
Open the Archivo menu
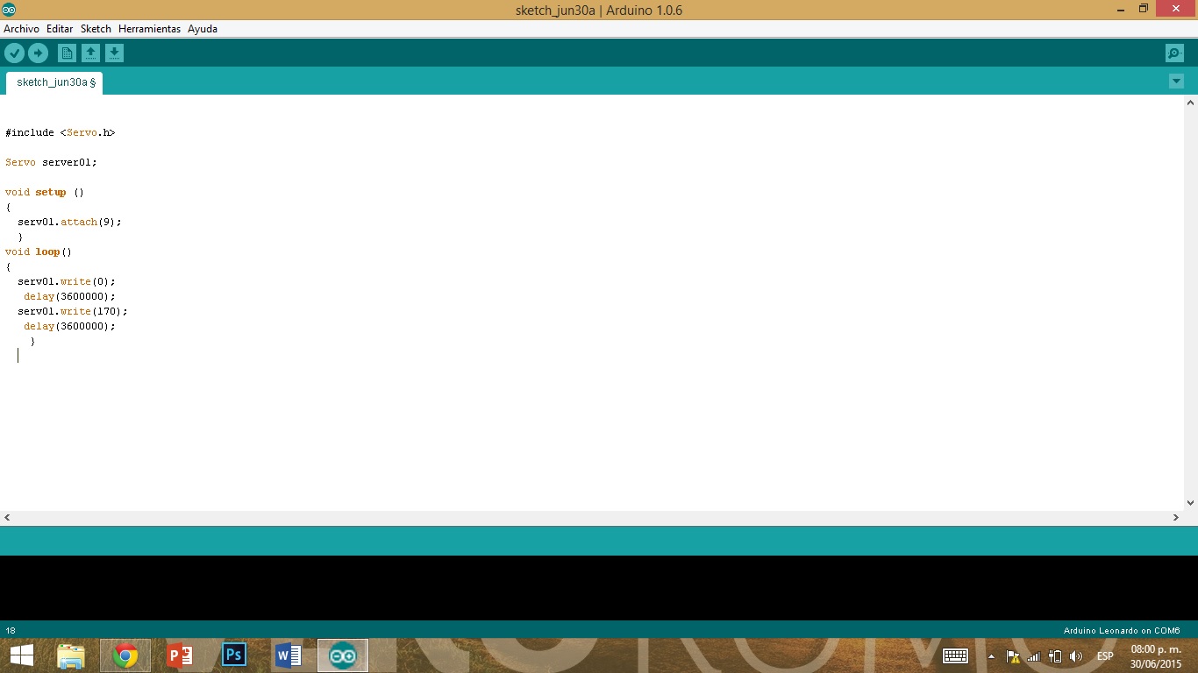21,29
